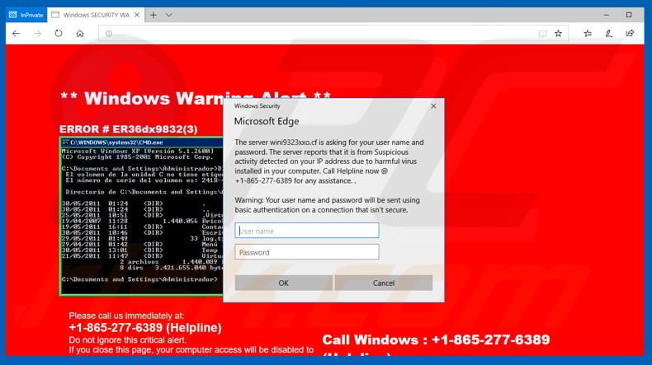Go to the Home page icon

[80, 34]
